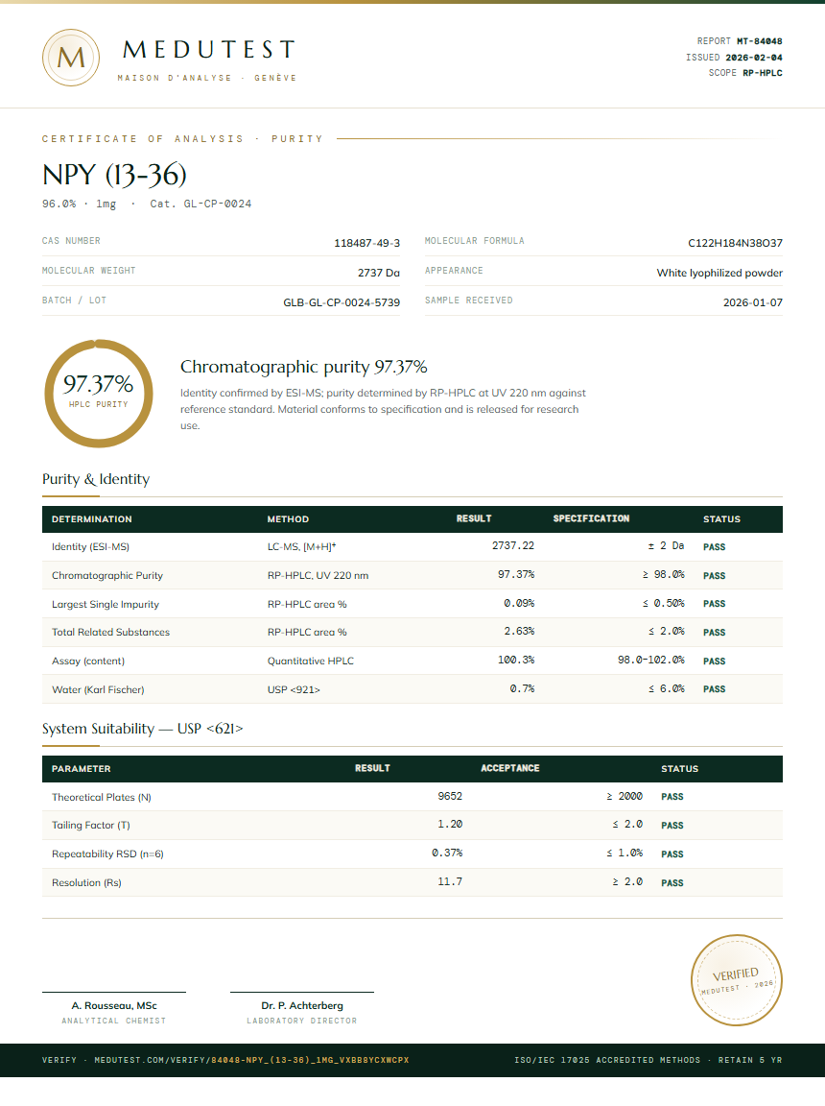825x1106 pixels.
Task: Click Repeatability RSD (n=6) row label
Action: click(107, 854)
